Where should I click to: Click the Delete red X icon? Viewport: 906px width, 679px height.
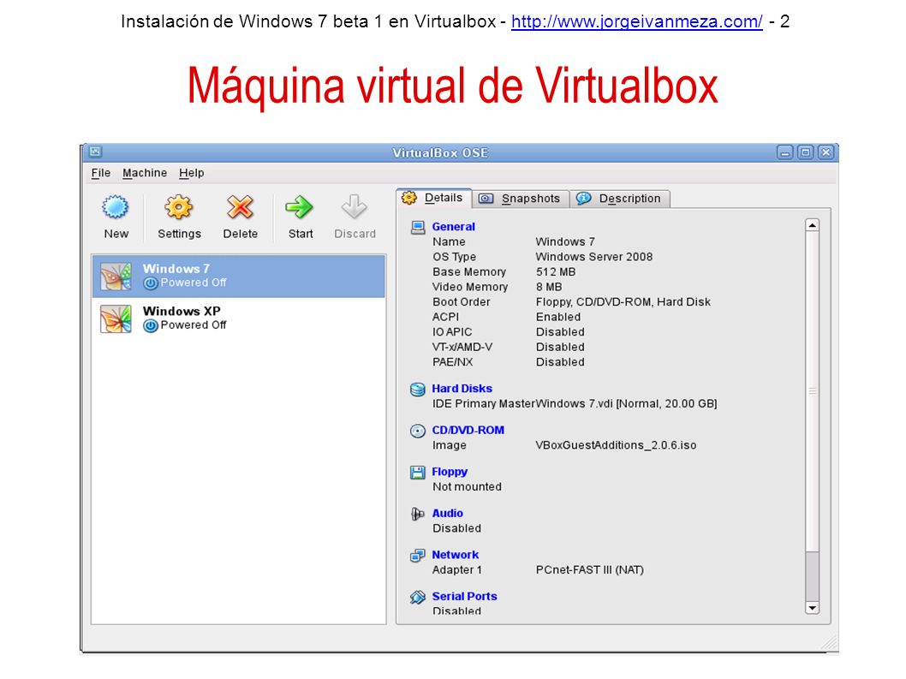pos(241,207)
